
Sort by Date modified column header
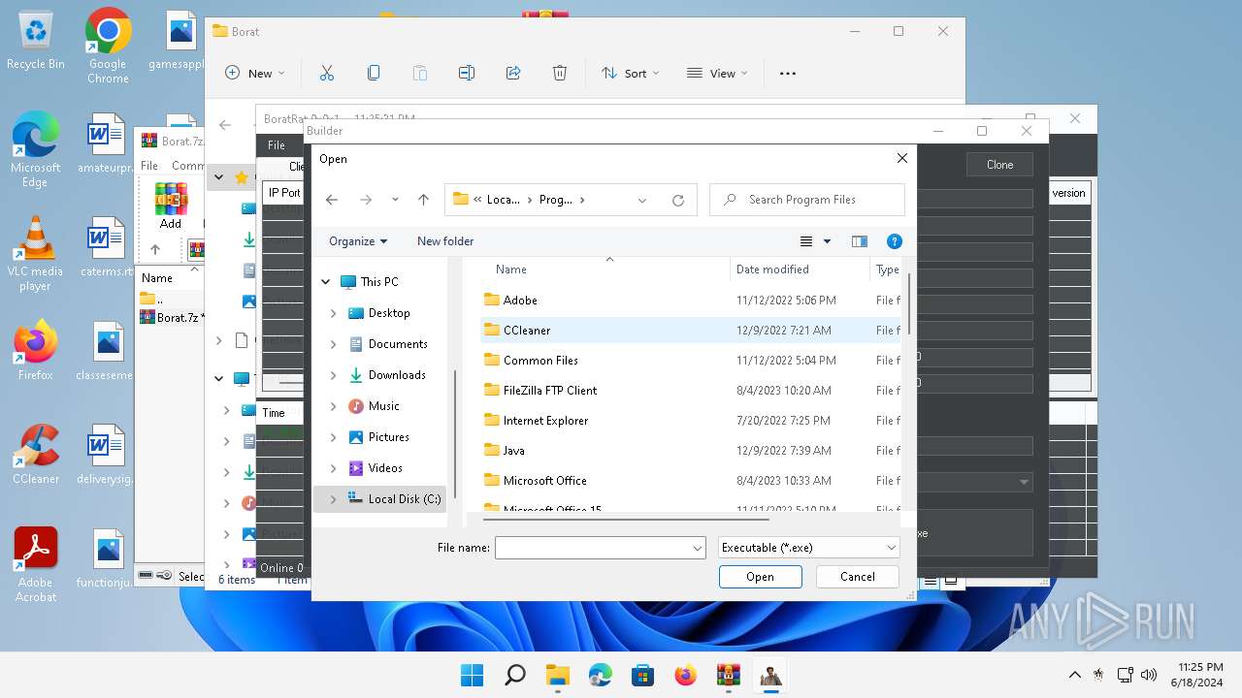point(772,270)
